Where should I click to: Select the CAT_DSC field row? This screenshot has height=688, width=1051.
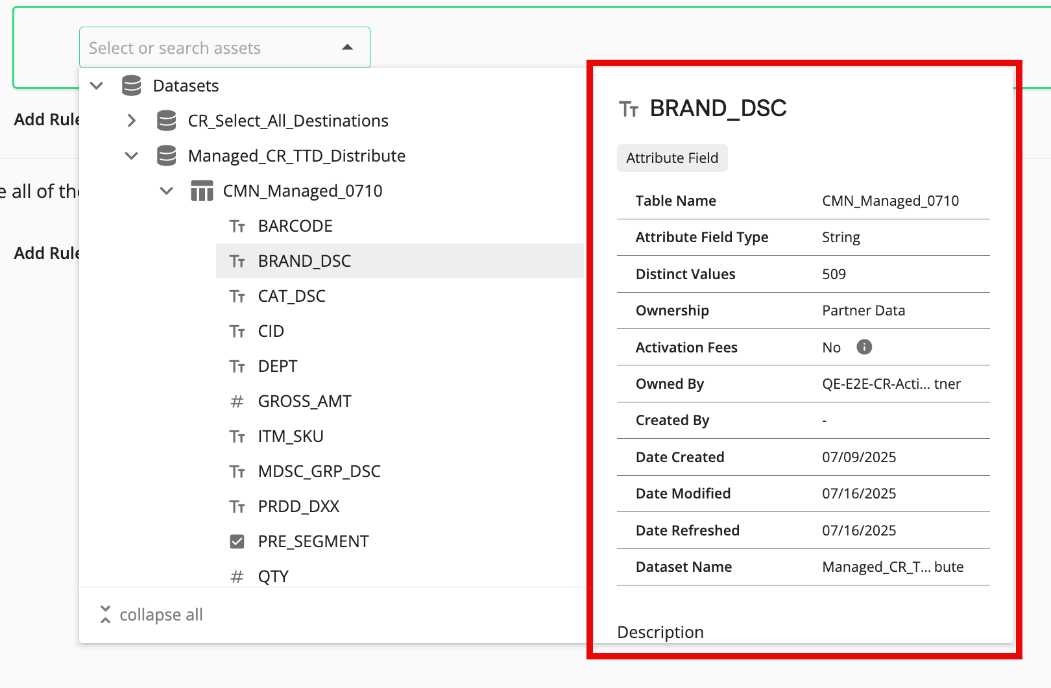pyautogui.click(x=400, y=296)
